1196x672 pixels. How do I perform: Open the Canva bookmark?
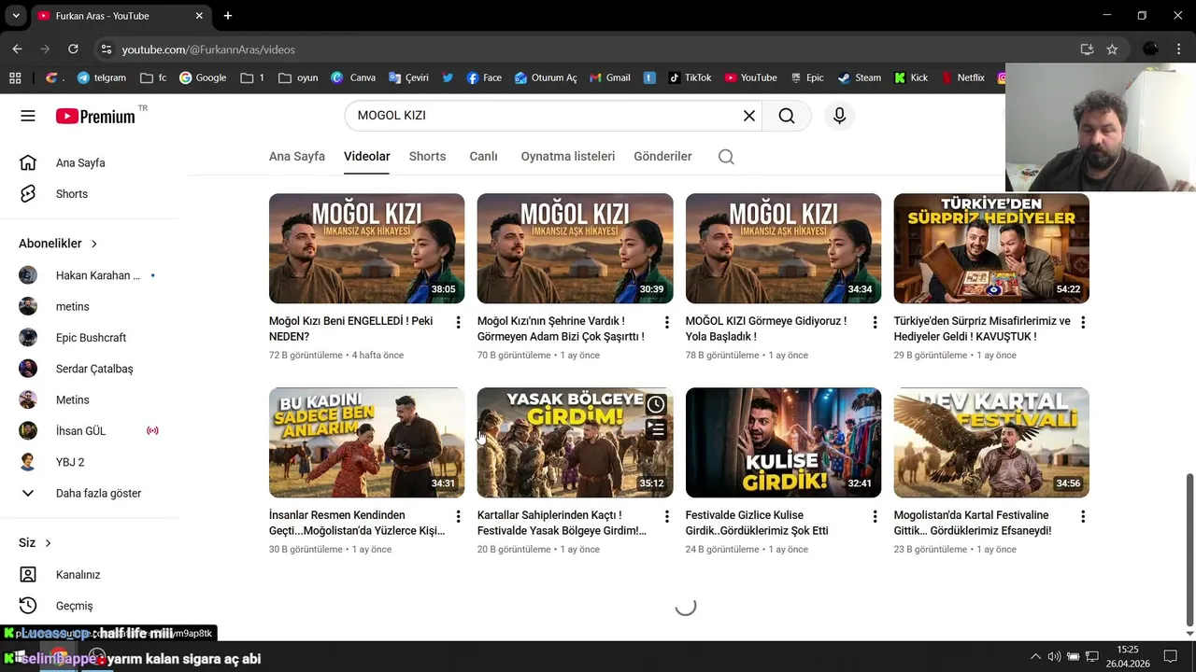pyautogui.click(x=353, y=77)
